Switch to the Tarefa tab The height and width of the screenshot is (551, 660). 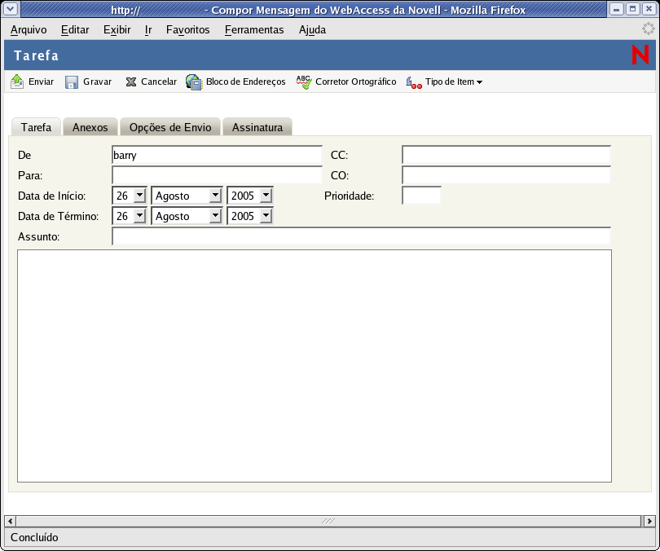(x=36, y=127)
